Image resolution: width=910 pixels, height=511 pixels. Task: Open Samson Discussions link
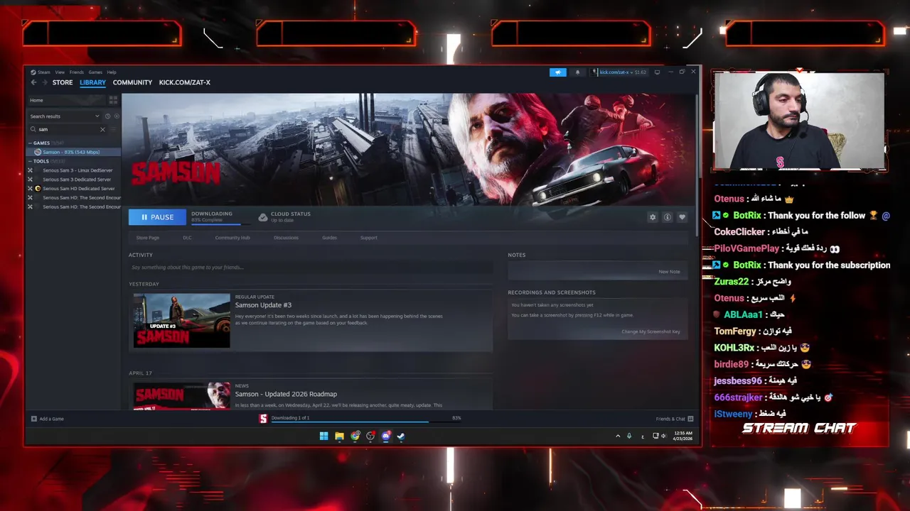[286, 238]
